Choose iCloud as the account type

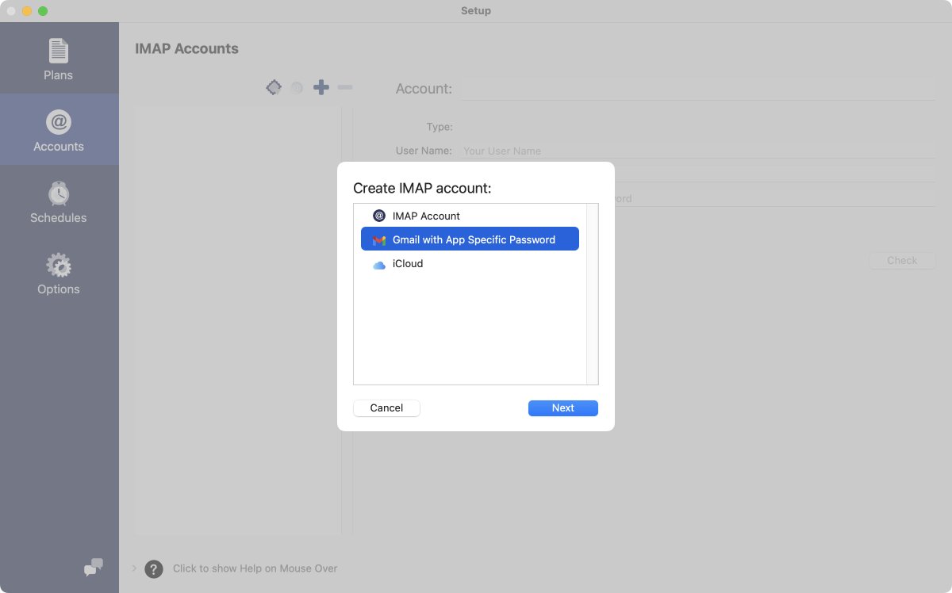470,263
